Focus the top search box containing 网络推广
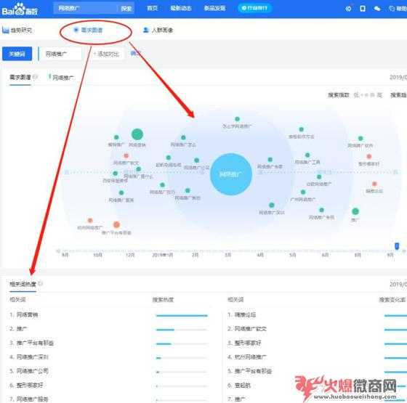 (x=86, y=9)
